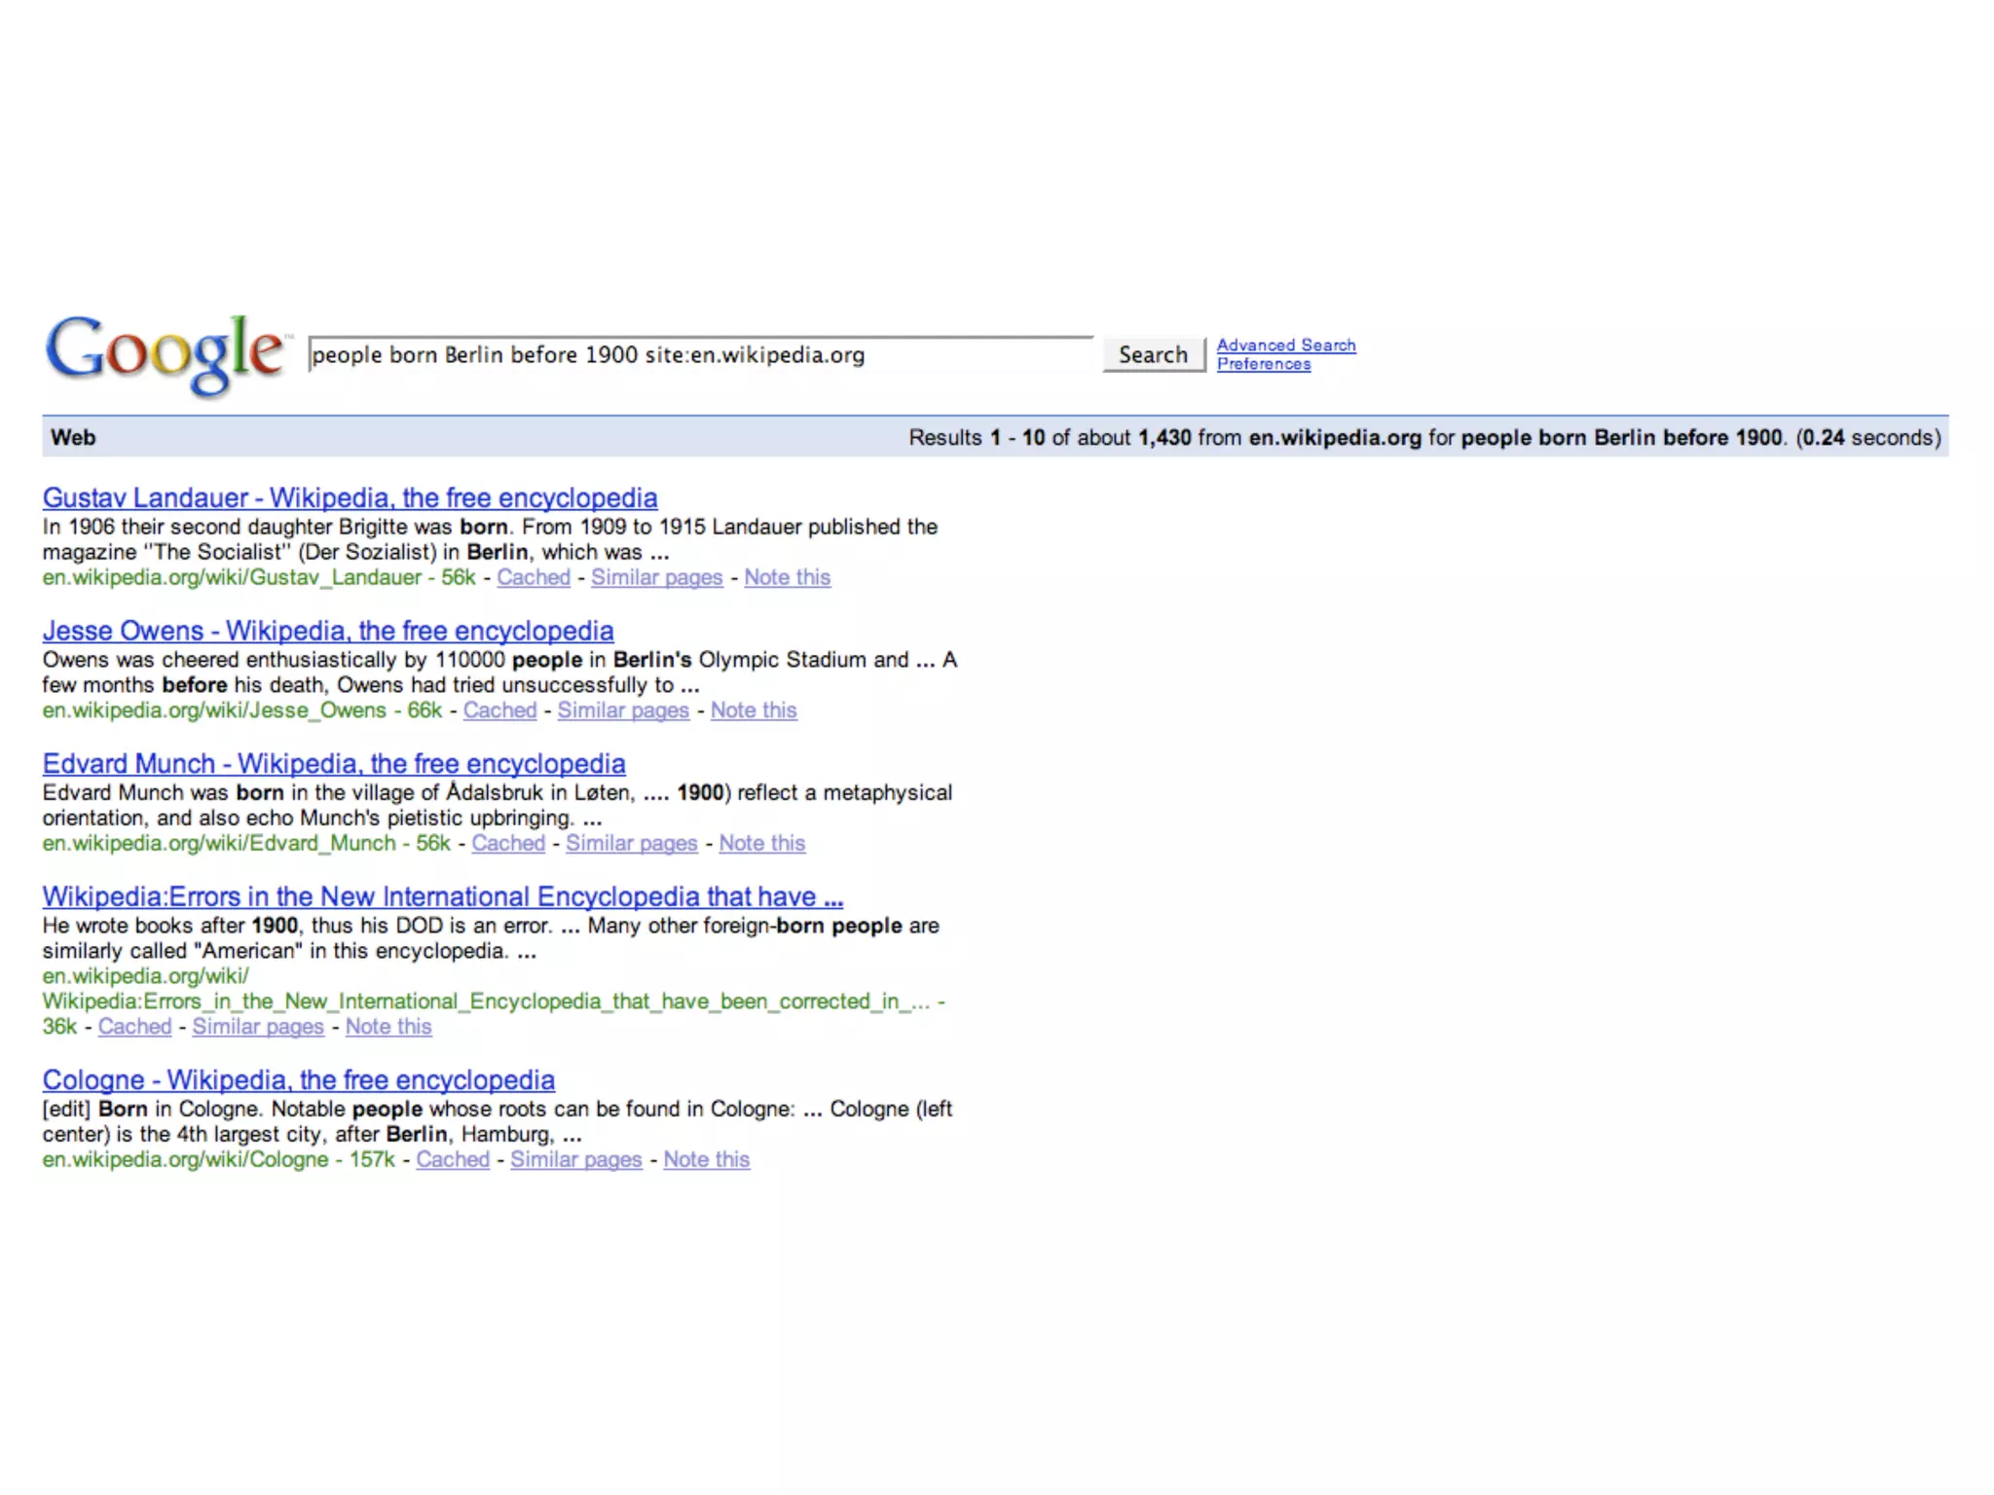Open Advanced Search link
Screen dimensions: 1994x1495
pos(1286,345)
